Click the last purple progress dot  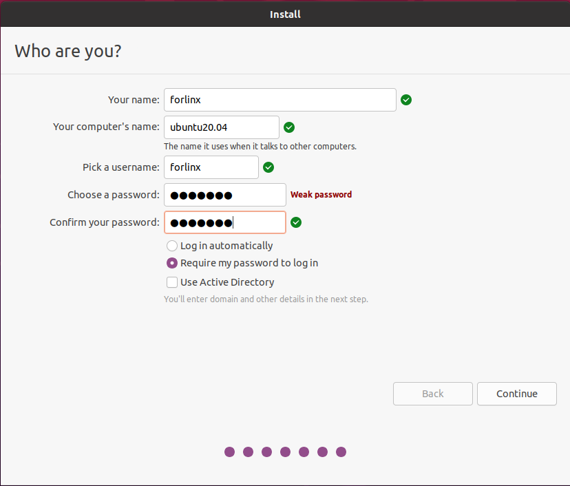tap(341, 452)
